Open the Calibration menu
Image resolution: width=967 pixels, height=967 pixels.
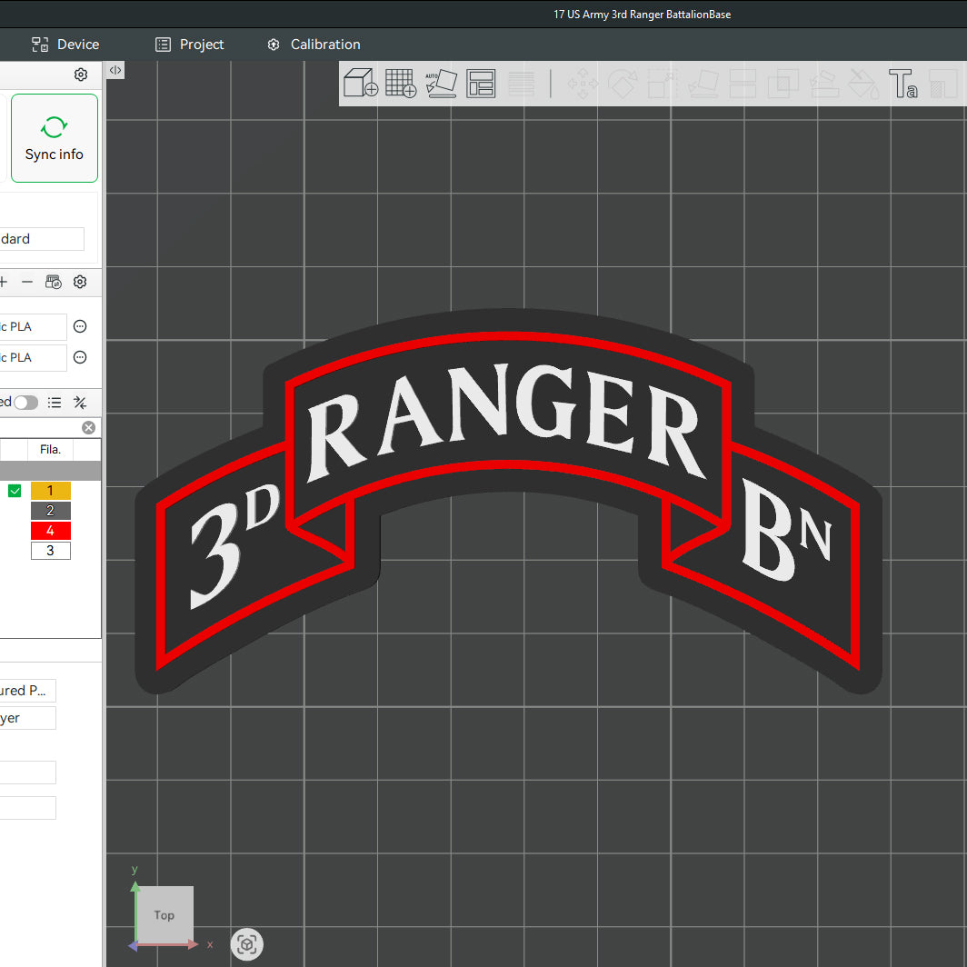313,44
